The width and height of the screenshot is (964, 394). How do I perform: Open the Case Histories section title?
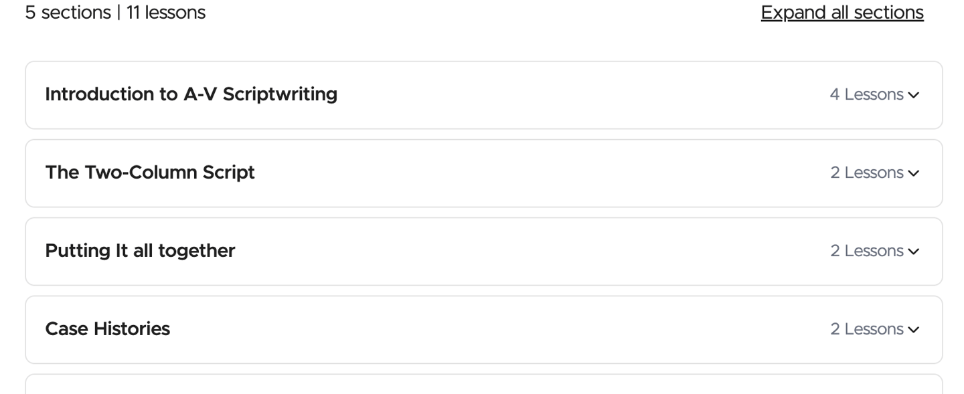[x=107, y=329]
